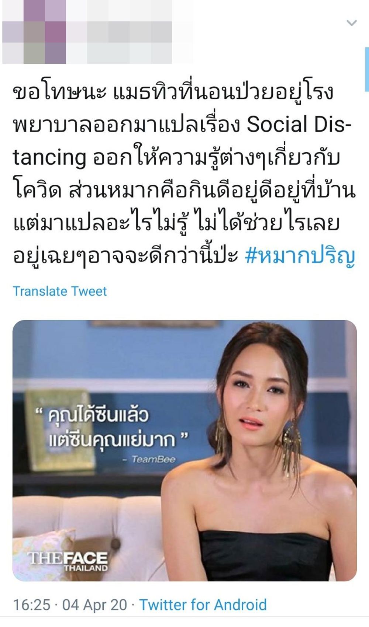Viewport: 369px width, 627px height.
Task: Click the Translate Tweet link
Action: 60,291
